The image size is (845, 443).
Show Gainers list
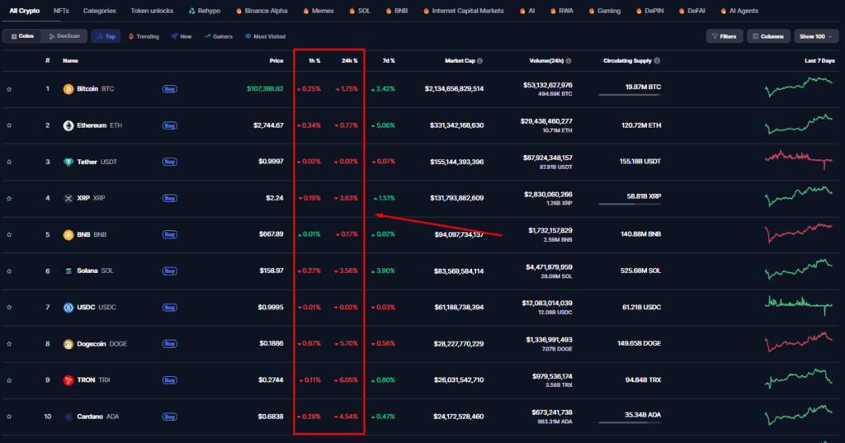click(x=218, y=36)
